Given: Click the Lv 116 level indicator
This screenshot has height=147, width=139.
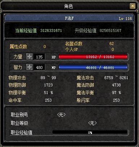Looking at the screenshot, I should tap(125, 19).
